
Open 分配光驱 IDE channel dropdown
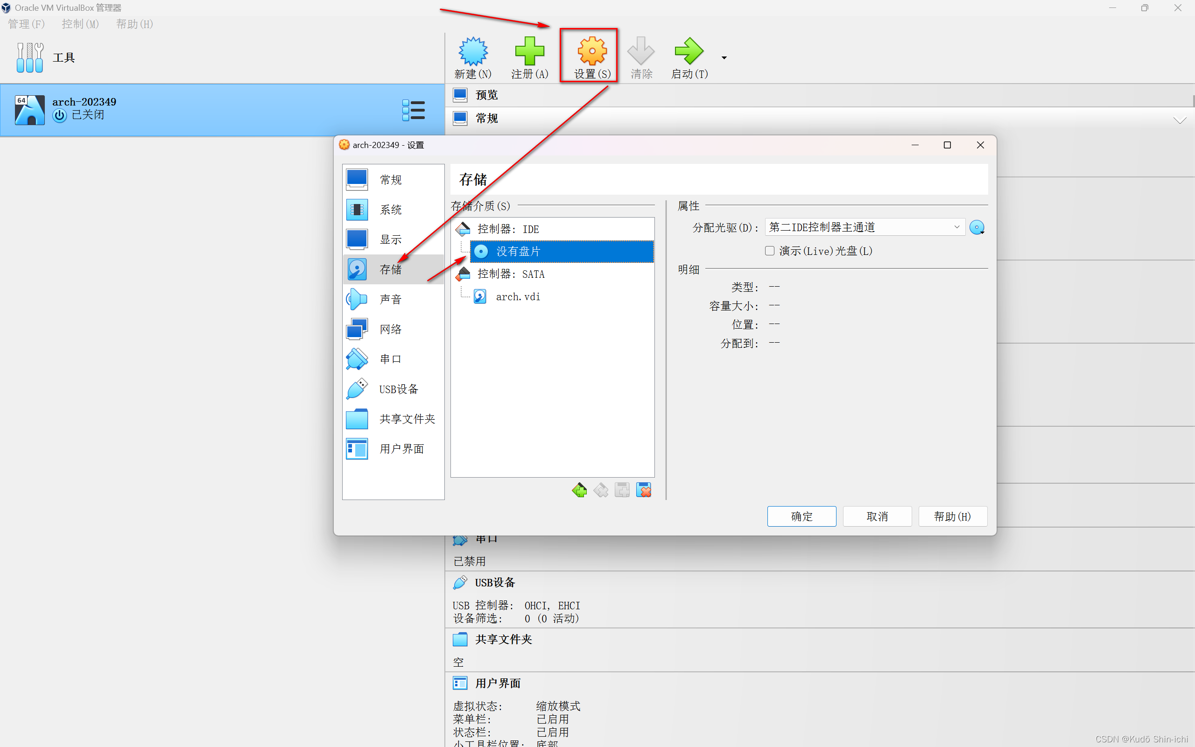[x=865, y=227]
